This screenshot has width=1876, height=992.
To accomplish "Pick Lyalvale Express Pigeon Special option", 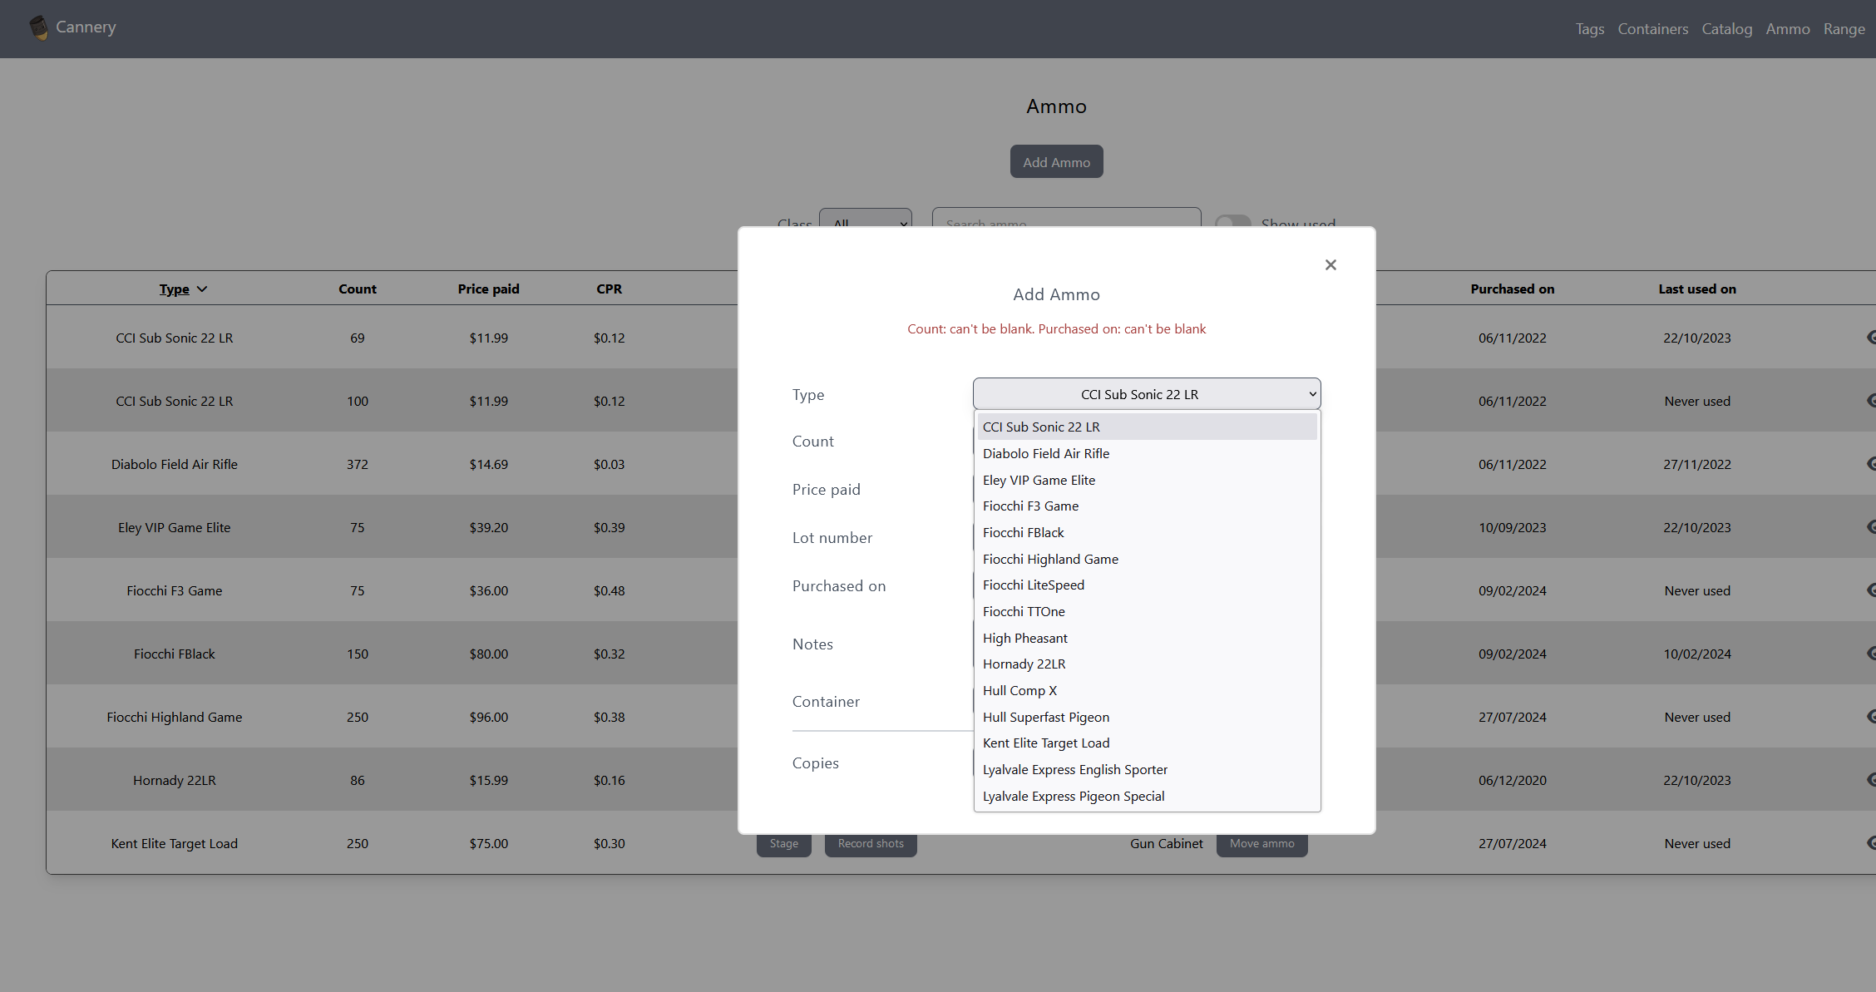I will click(x=1074, y=797).
